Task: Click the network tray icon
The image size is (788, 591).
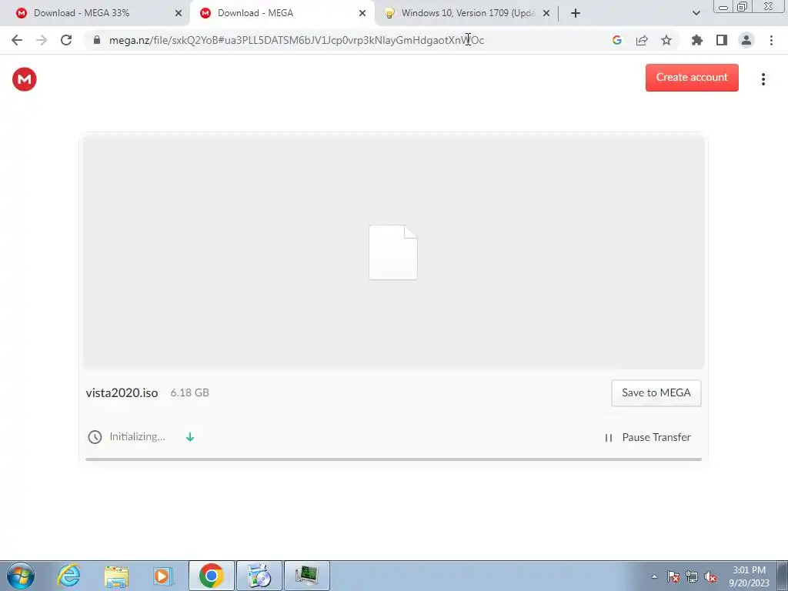Action: point(692,576)
